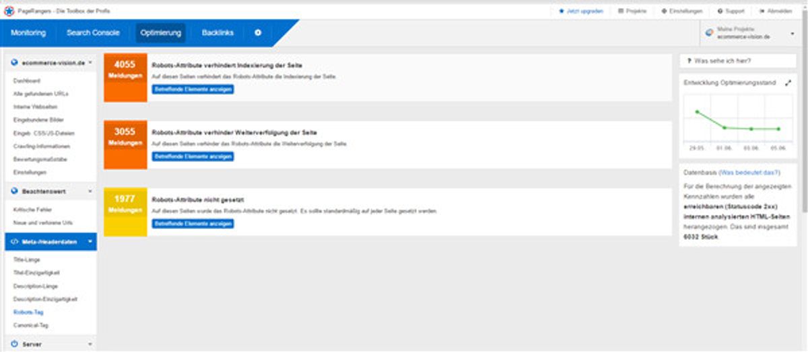Click the Was sehe ich hier? help box
The width and height of the screenshot is (808, 352).
point(739,61)
